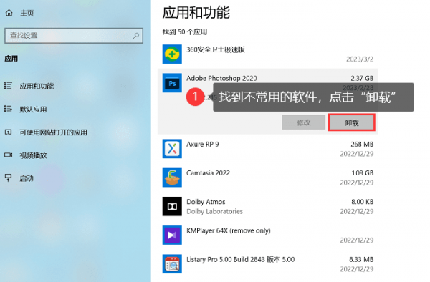Viewport: 430px width, 282px height.
Task: Select the Dolby Atmos app icon
Action: (x=172, y=206)
